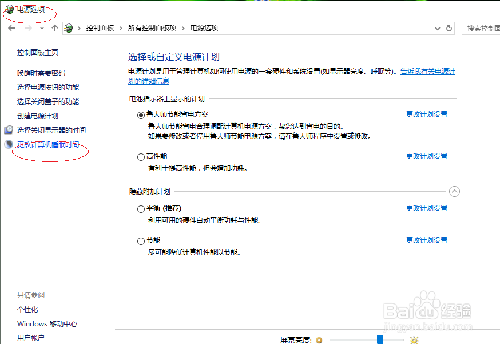Expand the chevron before 控制面板 breadcrumb

pos(79,29)
